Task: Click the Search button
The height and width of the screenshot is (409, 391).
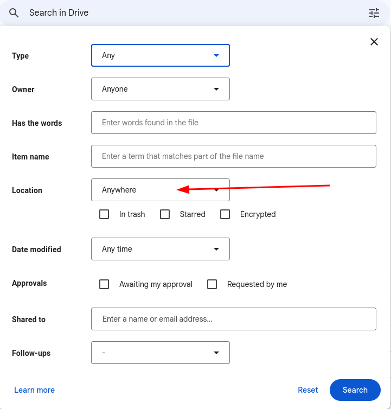Action: click(355, 390)
